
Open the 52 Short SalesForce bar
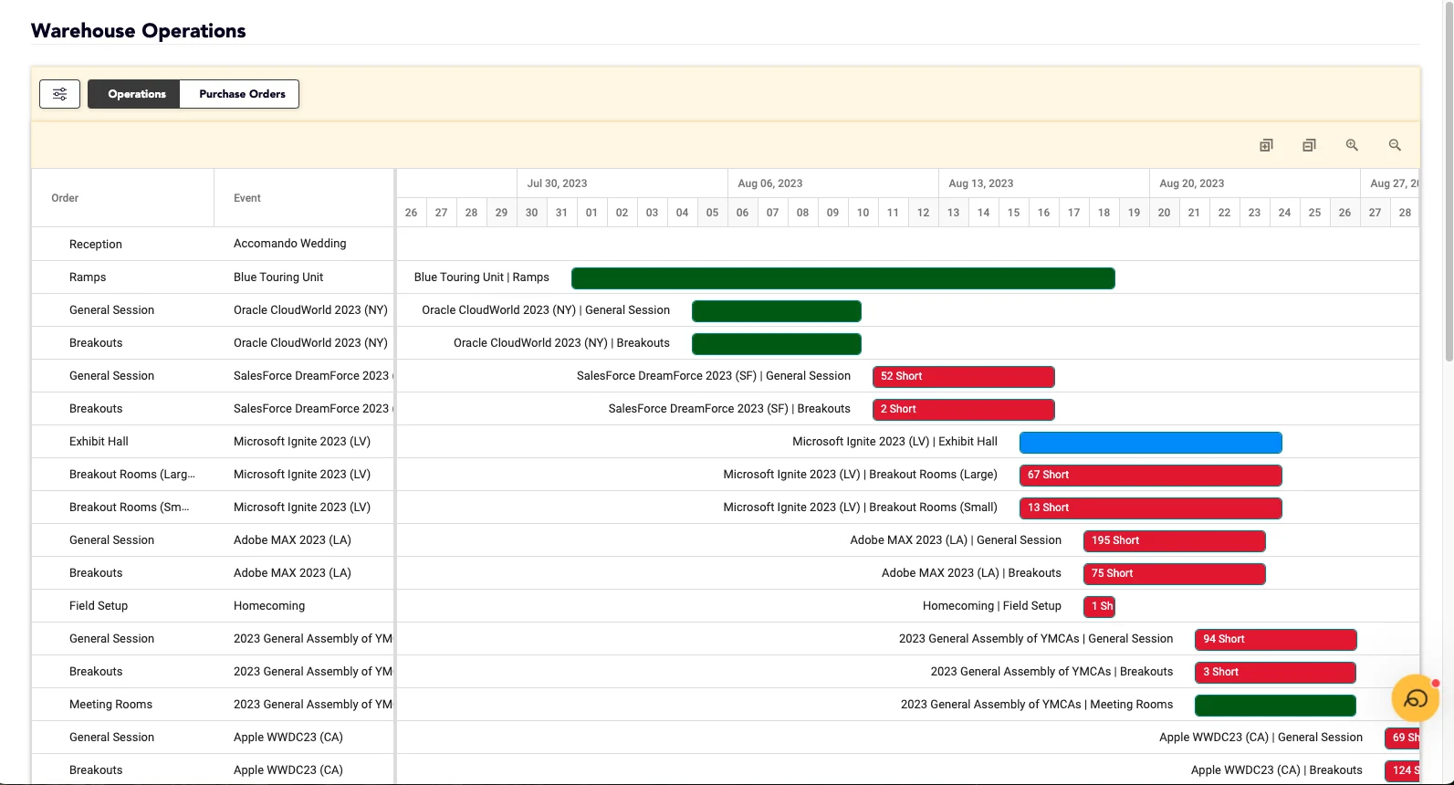pos(964,376)
